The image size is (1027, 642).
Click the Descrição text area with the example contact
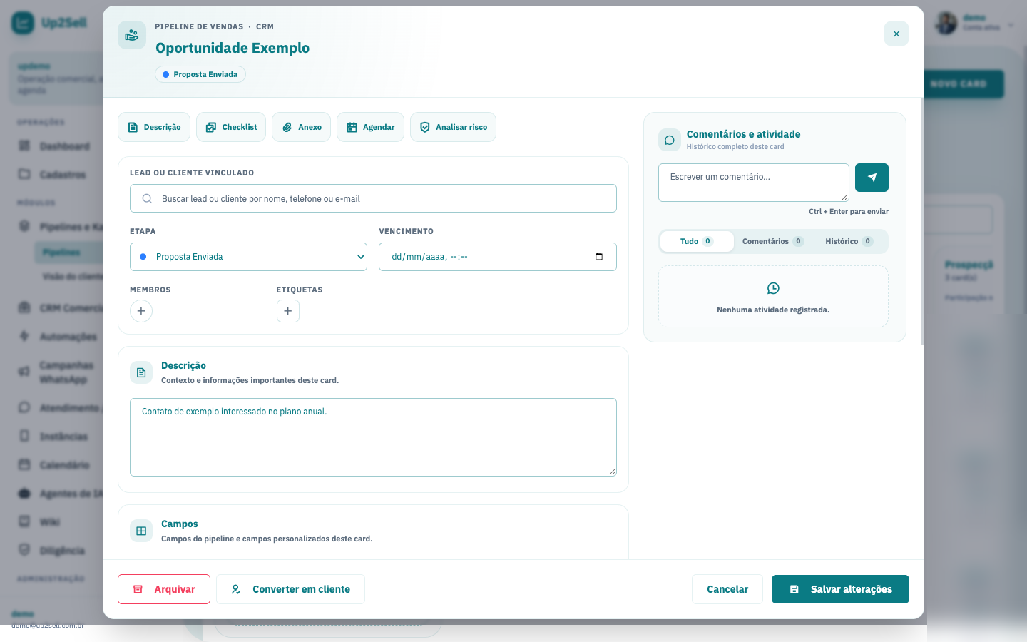[373, 437]
